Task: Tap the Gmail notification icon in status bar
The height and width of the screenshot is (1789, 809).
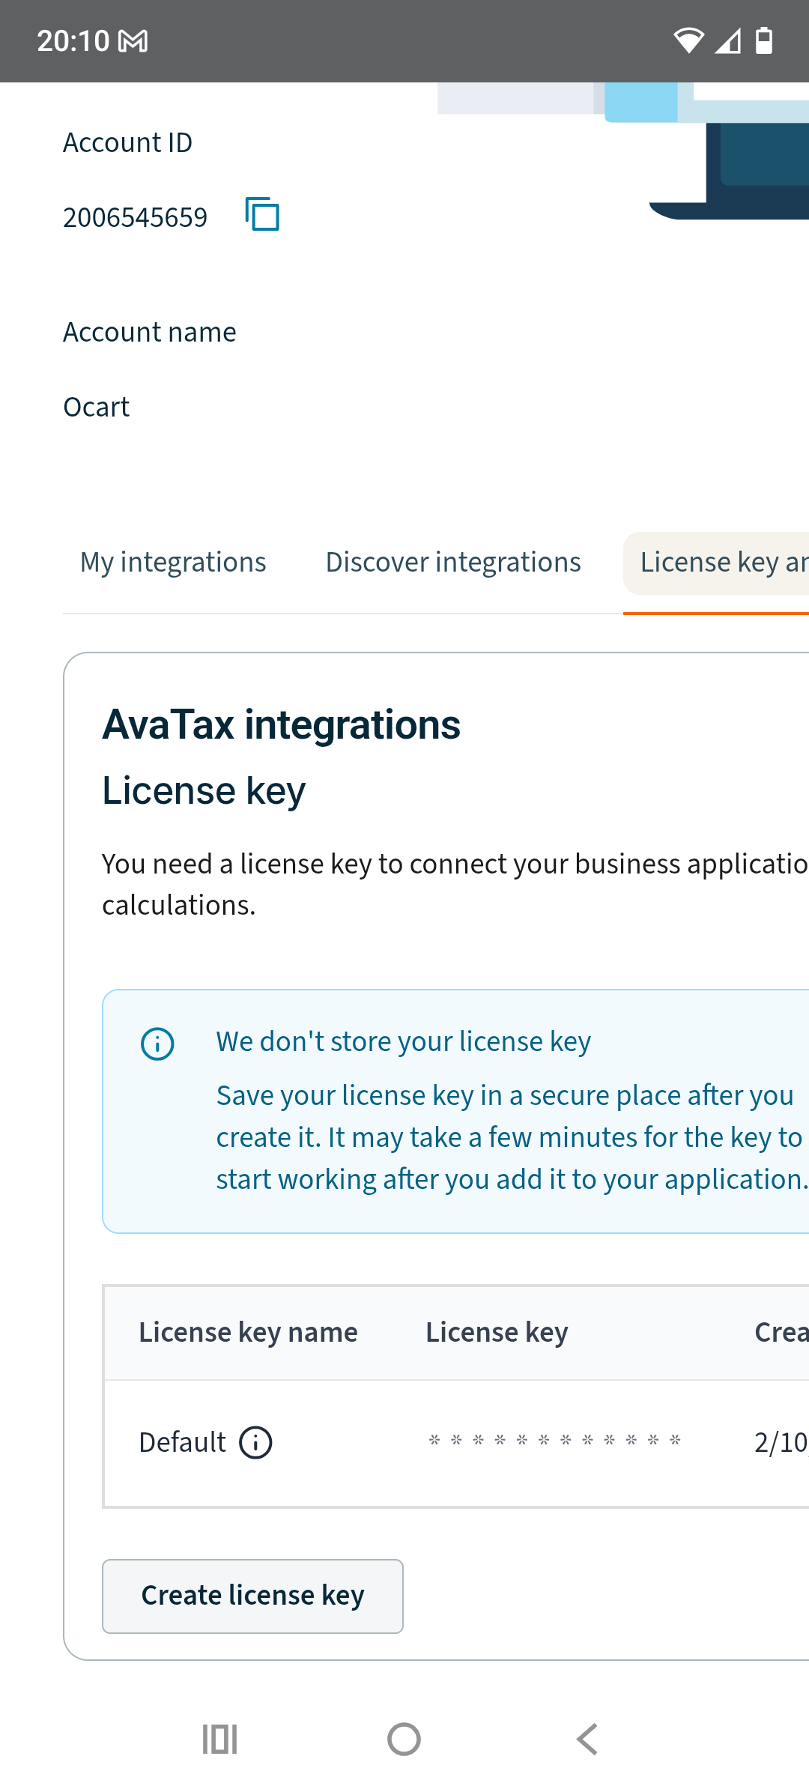Action: [133, 41]
